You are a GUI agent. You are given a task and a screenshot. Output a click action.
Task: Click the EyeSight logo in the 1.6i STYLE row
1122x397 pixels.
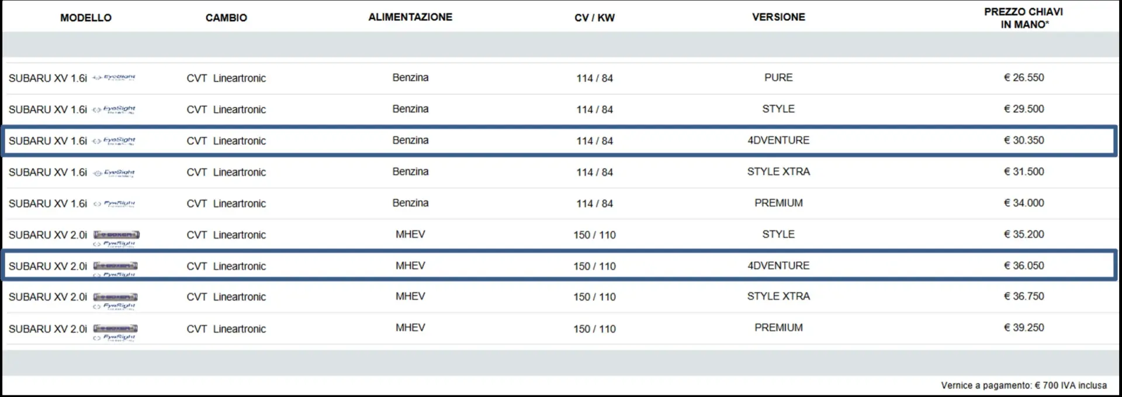115,109
